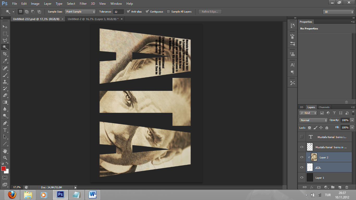
Task: Hide Layer 1 visibility eye
Action: click(x=302, y=177)
